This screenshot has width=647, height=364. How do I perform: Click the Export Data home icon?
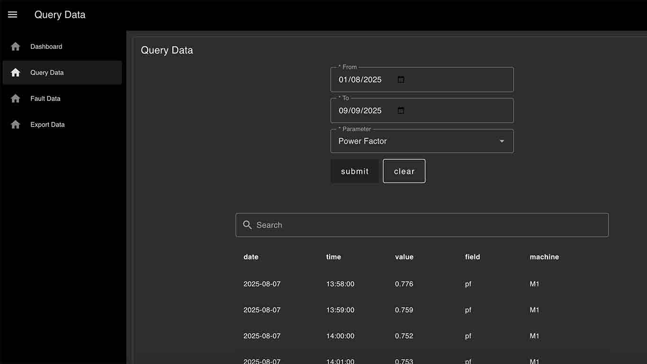16,125
